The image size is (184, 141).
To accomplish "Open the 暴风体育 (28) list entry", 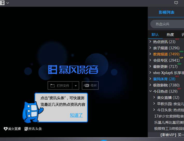I will (164, 79).
